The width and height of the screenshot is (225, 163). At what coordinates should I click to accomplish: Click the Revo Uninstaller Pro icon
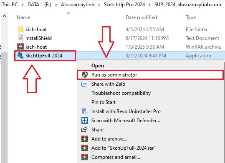[85, 111]
